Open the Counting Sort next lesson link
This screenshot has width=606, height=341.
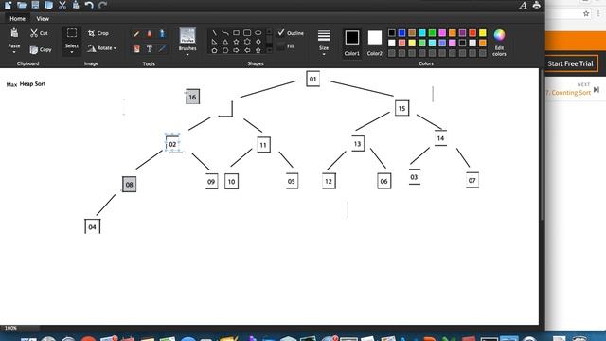point(568,93)
